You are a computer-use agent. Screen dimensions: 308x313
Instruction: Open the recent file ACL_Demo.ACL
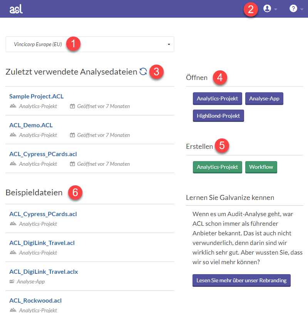click(31, 125)
